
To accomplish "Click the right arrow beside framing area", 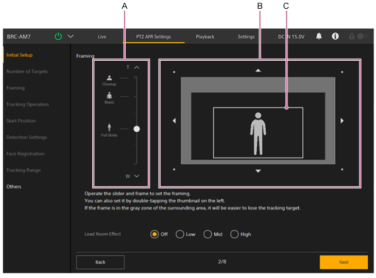I will tap(342, 120).
